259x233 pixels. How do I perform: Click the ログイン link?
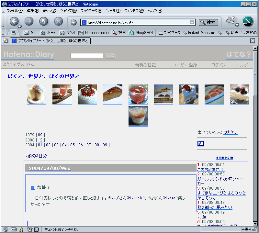pos(219,65)
